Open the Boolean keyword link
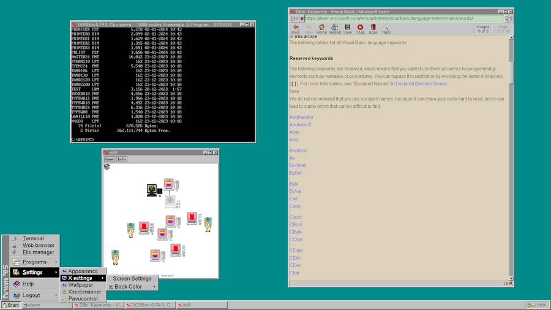 coord(298,165)
